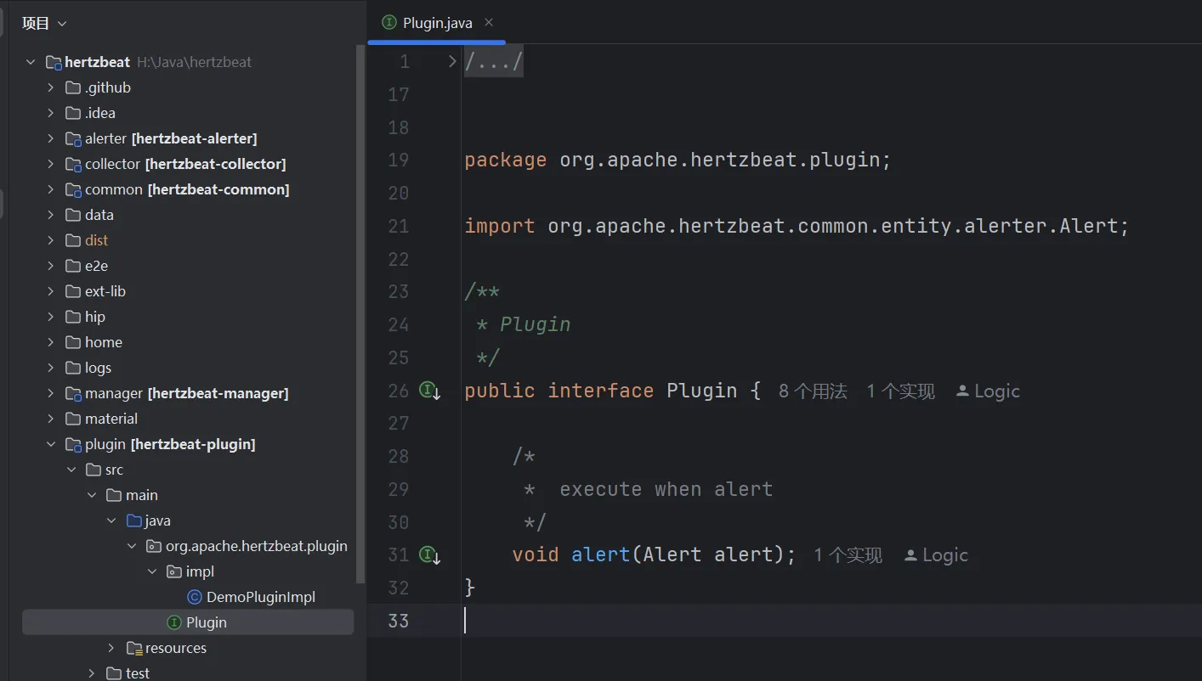
Task: Click the Logic author hint on line 31
Action: pos(936,555)
